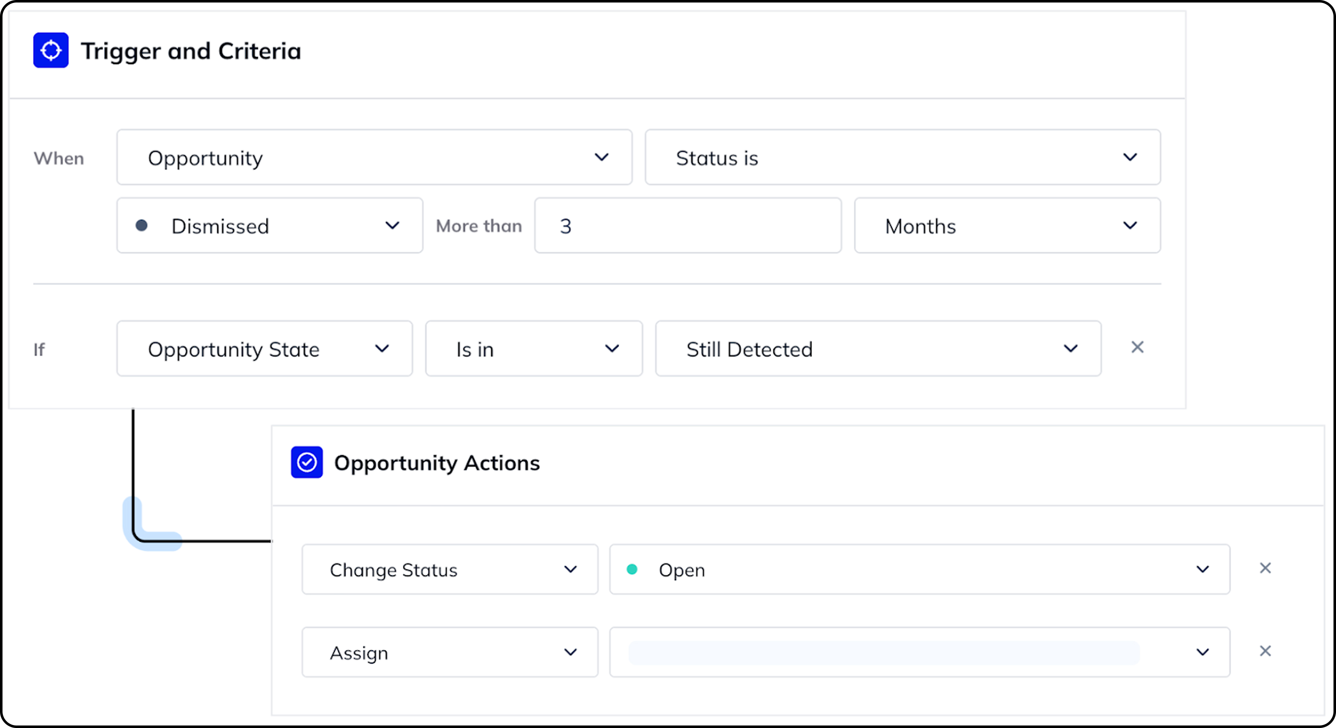Open the Months time unit dropdown
1336x728 pixels.
pos(1007,225)
